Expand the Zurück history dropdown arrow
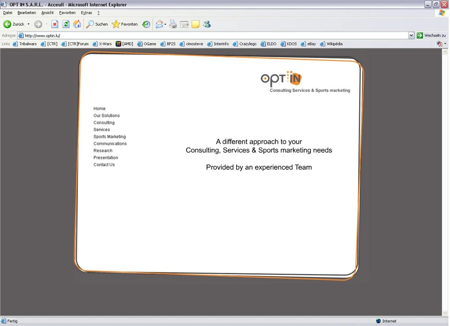The height and width of the screenshot is (326, 450). click(28, 24)
